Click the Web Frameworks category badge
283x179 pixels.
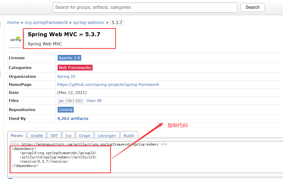point(75,67)
